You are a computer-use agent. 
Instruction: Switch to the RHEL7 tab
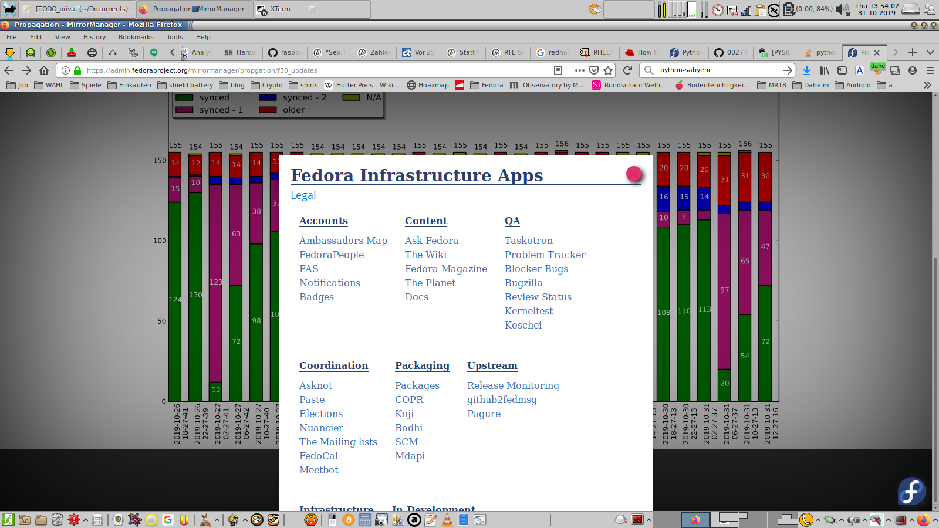(596, 52)
